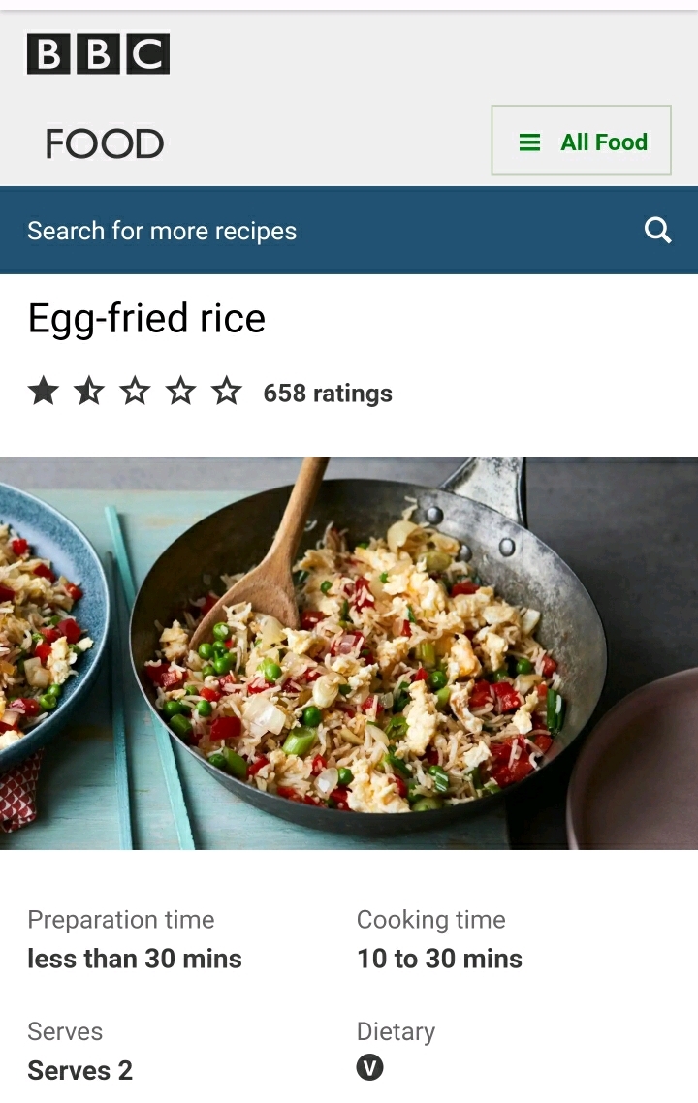The image size is (698, 1103).
Task: Rate the recipe one star
Action: click(44, 392)
